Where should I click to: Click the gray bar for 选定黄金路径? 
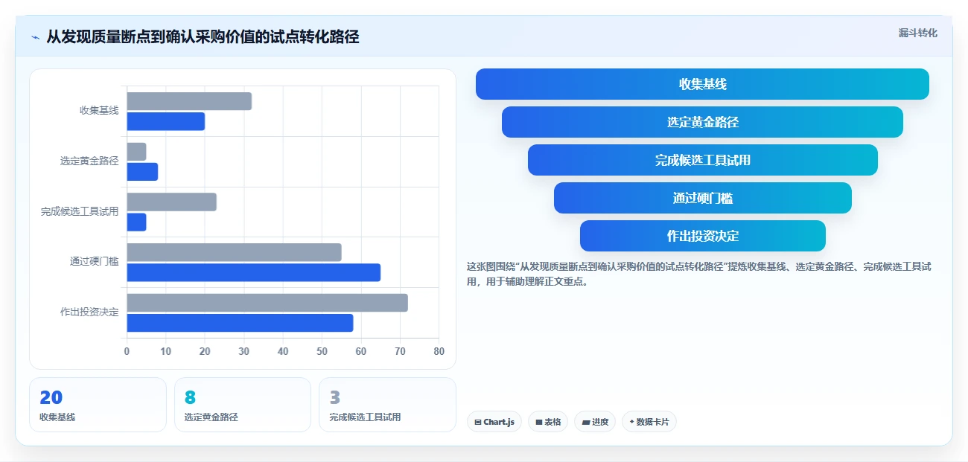click(136, 152)
